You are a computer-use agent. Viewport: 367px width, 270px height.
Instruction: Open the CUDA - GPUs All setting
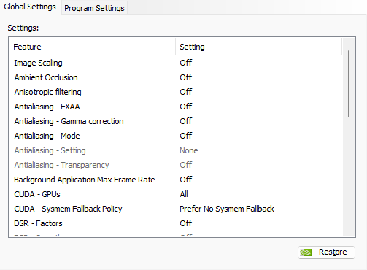(184, 194)
